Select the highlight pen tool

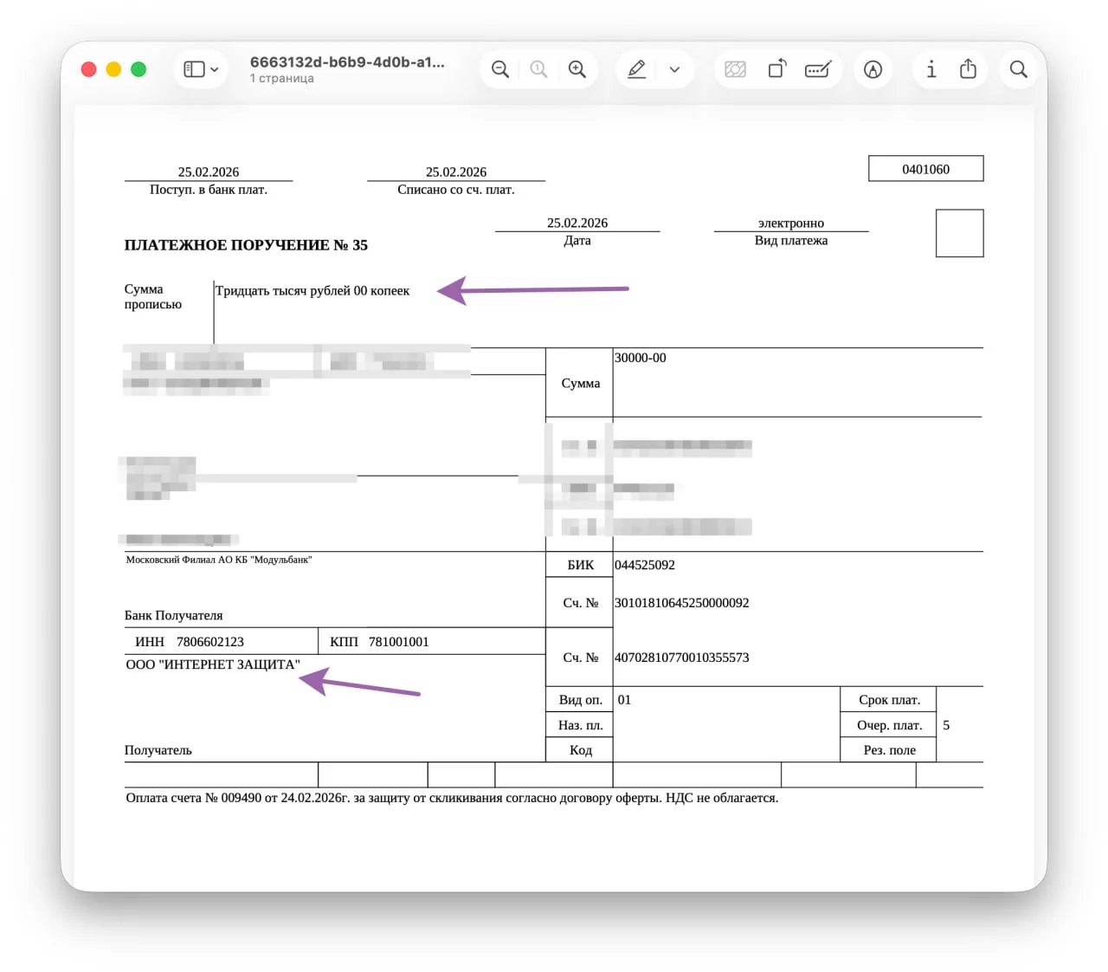[637, 69]
